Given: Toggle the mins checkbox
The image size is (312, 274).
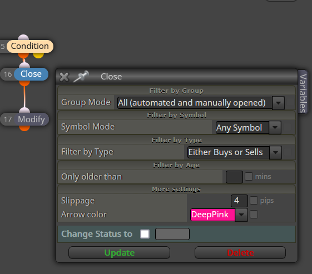Looking at the screenshot, I should tap(249, 176).
